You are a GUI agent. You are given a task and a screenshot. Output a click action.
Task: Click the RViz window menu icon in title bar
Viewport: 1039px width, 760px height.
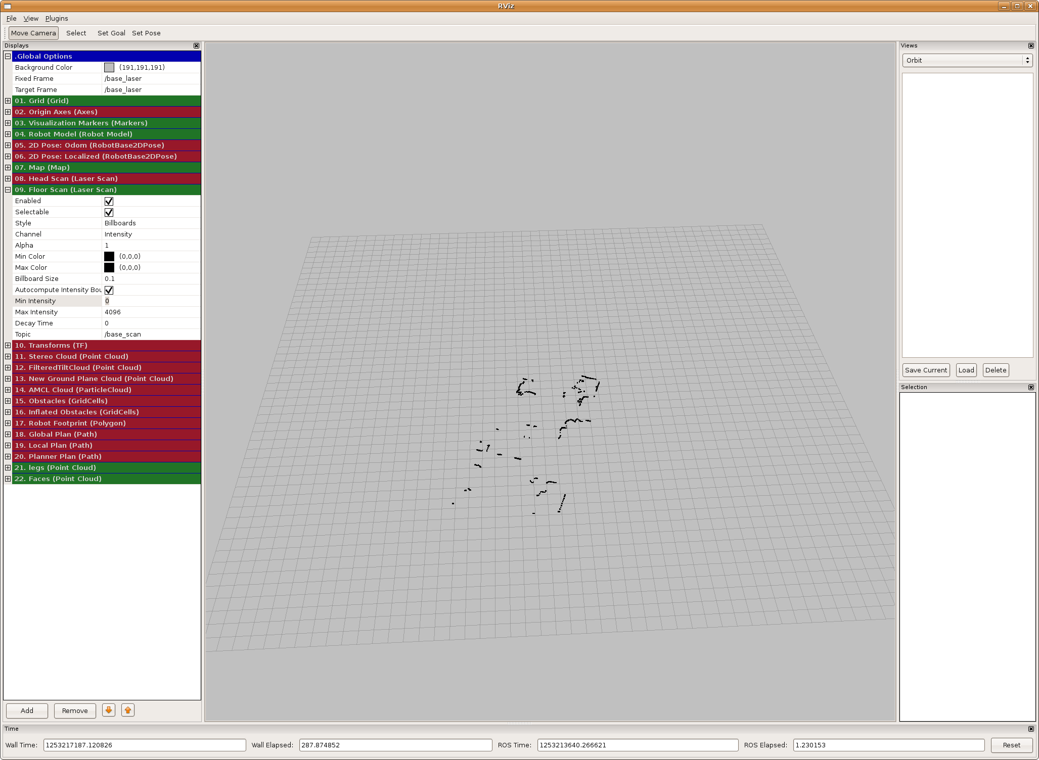coord(7,6)
